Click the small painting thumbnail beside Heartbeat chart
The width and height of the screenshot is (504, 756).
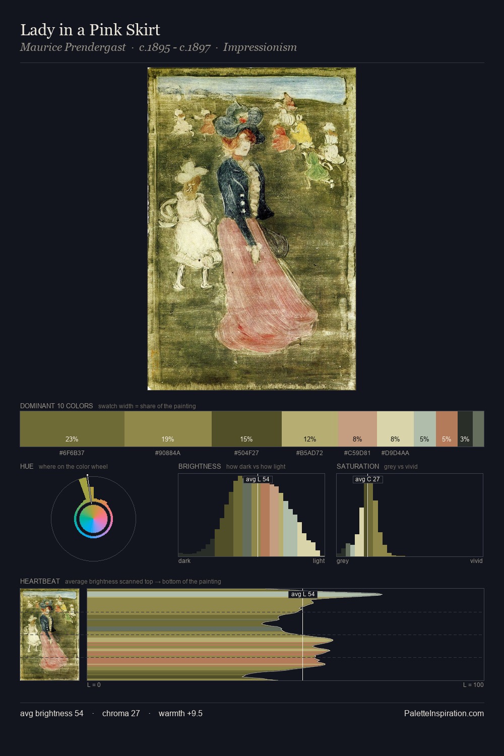49,635
